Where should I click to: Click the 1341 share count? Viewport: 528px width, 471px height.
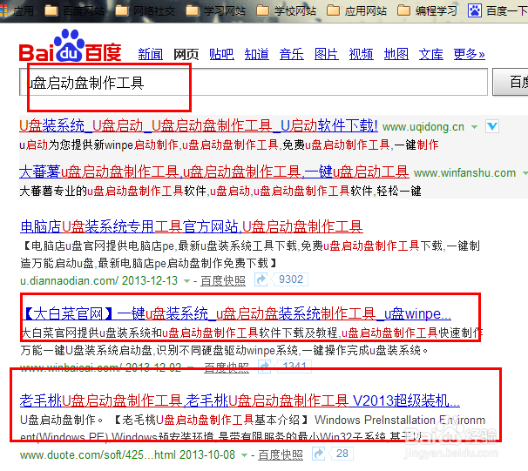tap(294, 366)
